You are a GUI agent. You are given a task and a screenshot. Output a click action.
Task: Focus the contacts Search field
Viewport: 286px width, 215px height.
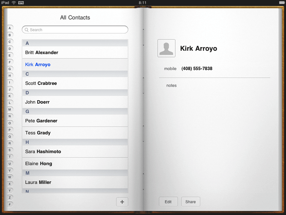point(77,30)
